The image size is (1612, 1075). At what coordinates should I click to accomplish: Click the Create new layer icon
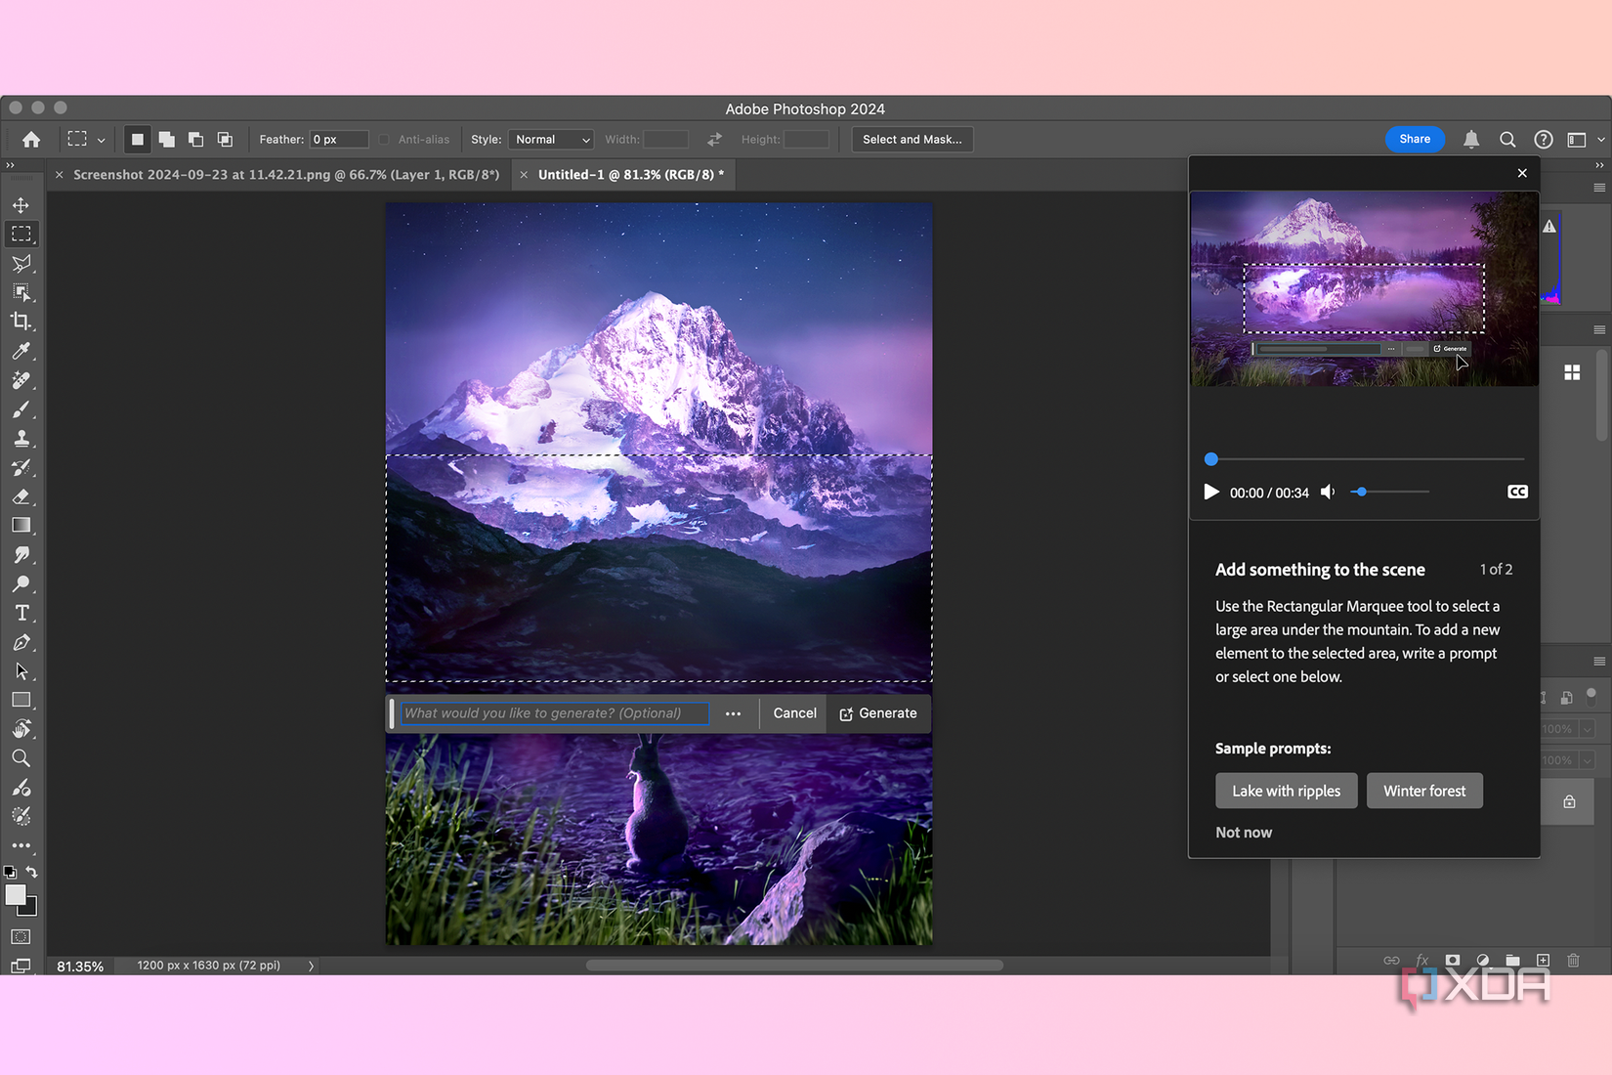click(x=1544, y=960)
